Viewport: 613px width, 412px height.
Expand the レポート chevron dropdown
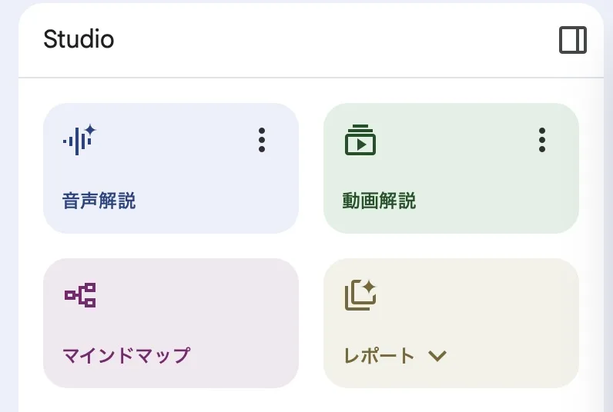coord(437,356)
